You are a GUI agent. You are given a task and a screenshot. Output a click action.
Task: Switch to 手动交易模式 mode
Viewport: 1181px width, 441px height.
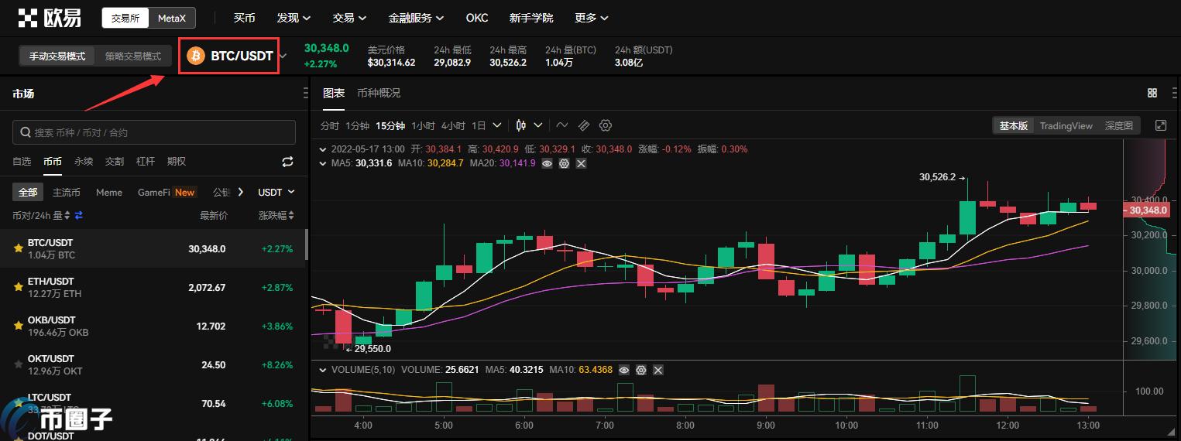click(x=57, y=56)
